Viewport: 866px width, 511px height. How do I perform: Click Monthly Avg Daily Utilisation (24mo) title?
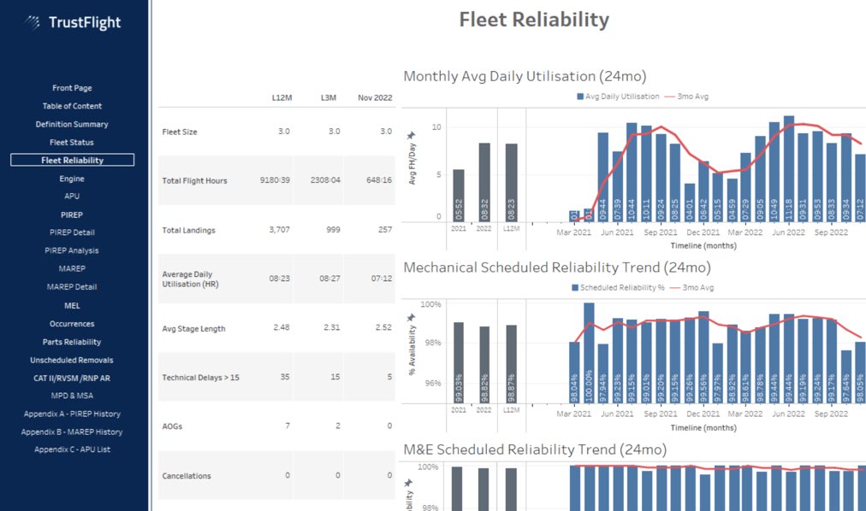click(x=525, y=76)
